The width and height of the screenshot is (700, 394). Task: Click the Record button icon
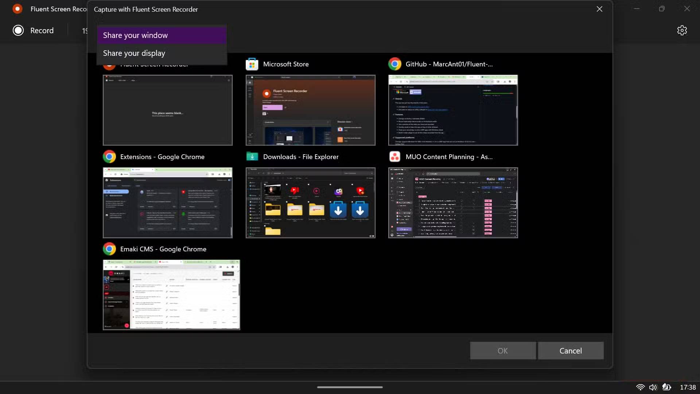(x=17, y=30)
